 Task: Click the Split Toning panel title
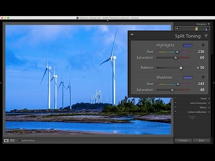(x=188, y=36)
